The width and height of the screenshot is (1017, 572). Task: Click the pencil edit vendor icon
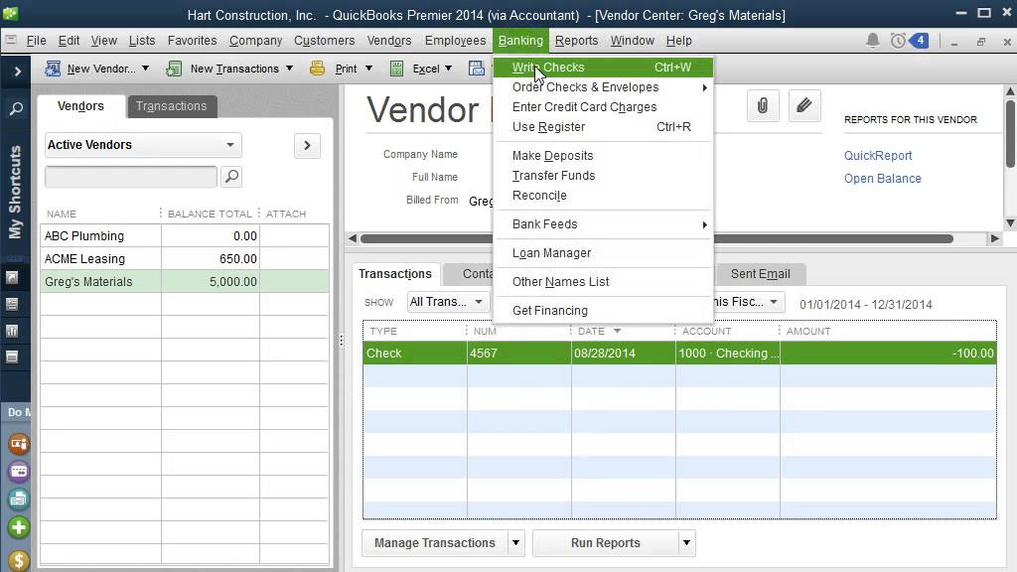coord(804,105)
